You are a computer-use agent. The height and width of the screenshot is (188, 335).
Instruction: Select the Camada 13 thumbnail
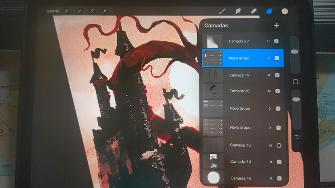pos(213,145)
